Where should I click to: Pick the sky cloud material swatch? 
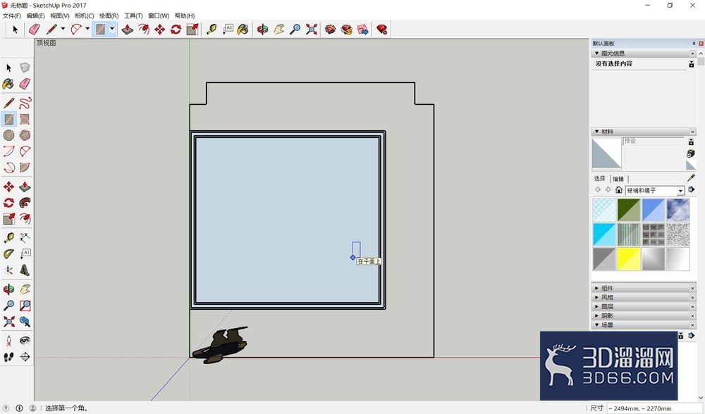[678, 210]
